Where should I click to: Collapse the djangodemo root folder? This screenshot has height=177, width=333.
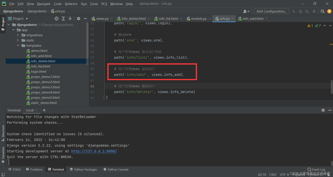pyautogui.click(x=9, y=25)
